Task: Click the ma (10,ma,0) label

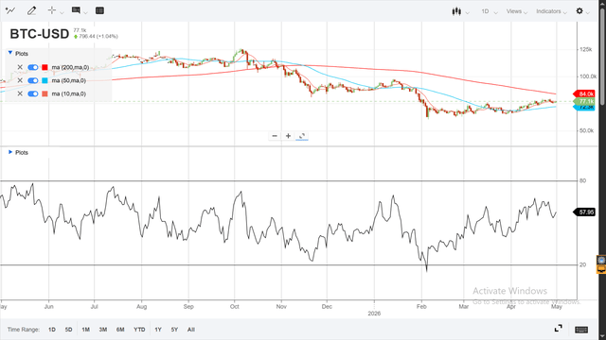Action: [x=69, y=93]
